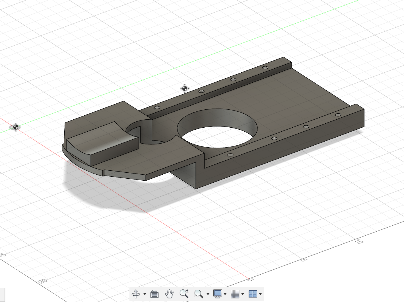Expand the Viewports dropdown arrow
The width and height of the screenshot is (404, 302).
(260, 294)
